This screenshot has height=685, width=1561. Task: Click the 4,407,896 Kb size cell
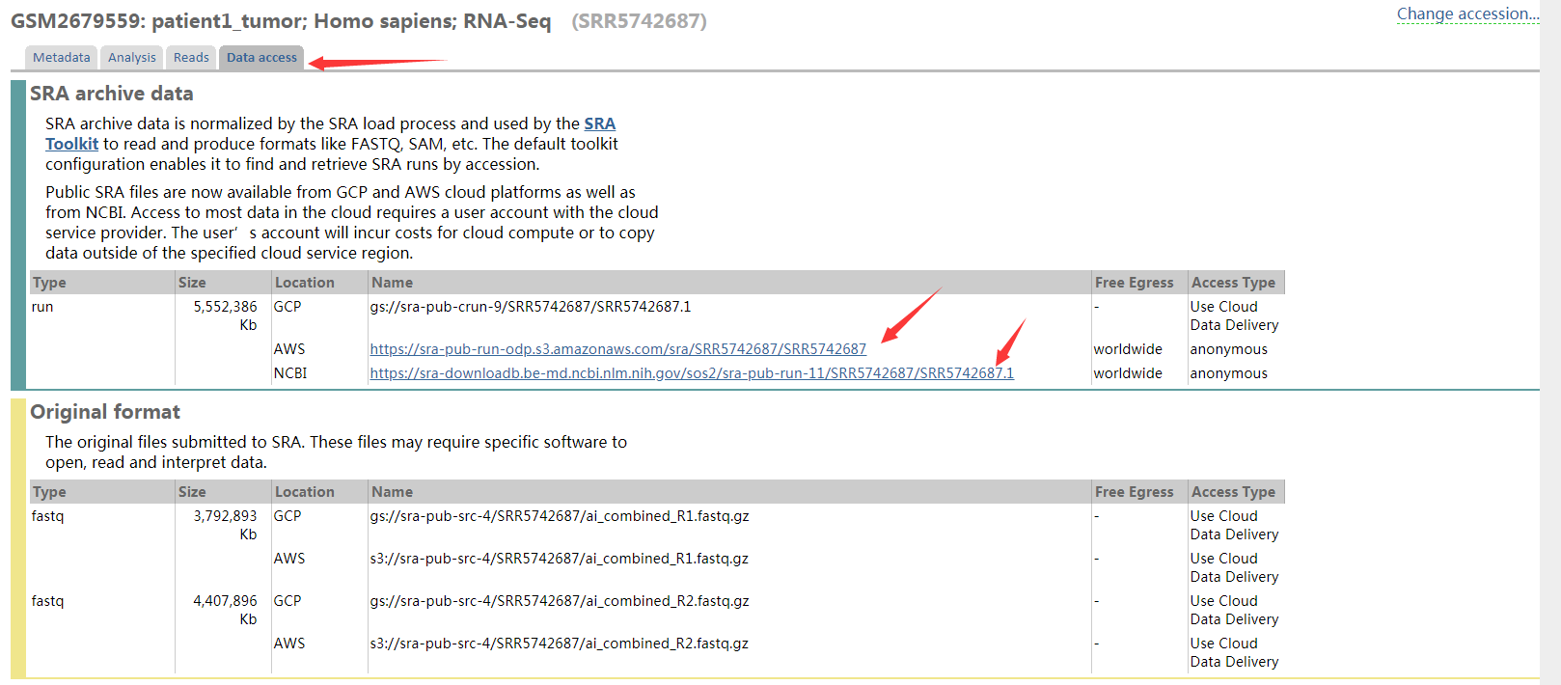(x=225, y=610)
